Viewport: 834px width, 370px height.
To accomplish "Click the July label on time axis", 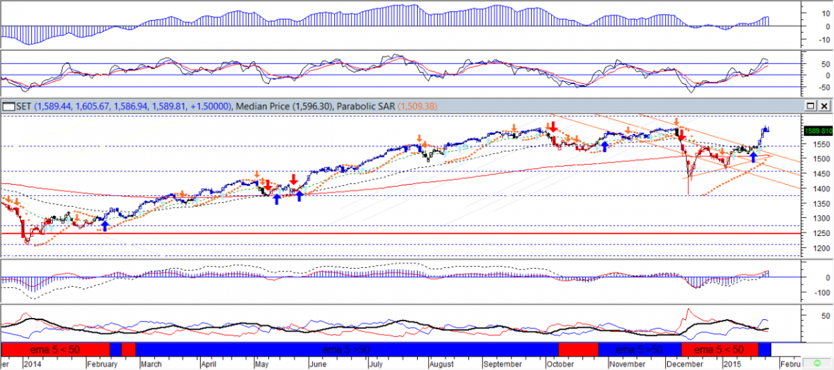I will (377, 363).
